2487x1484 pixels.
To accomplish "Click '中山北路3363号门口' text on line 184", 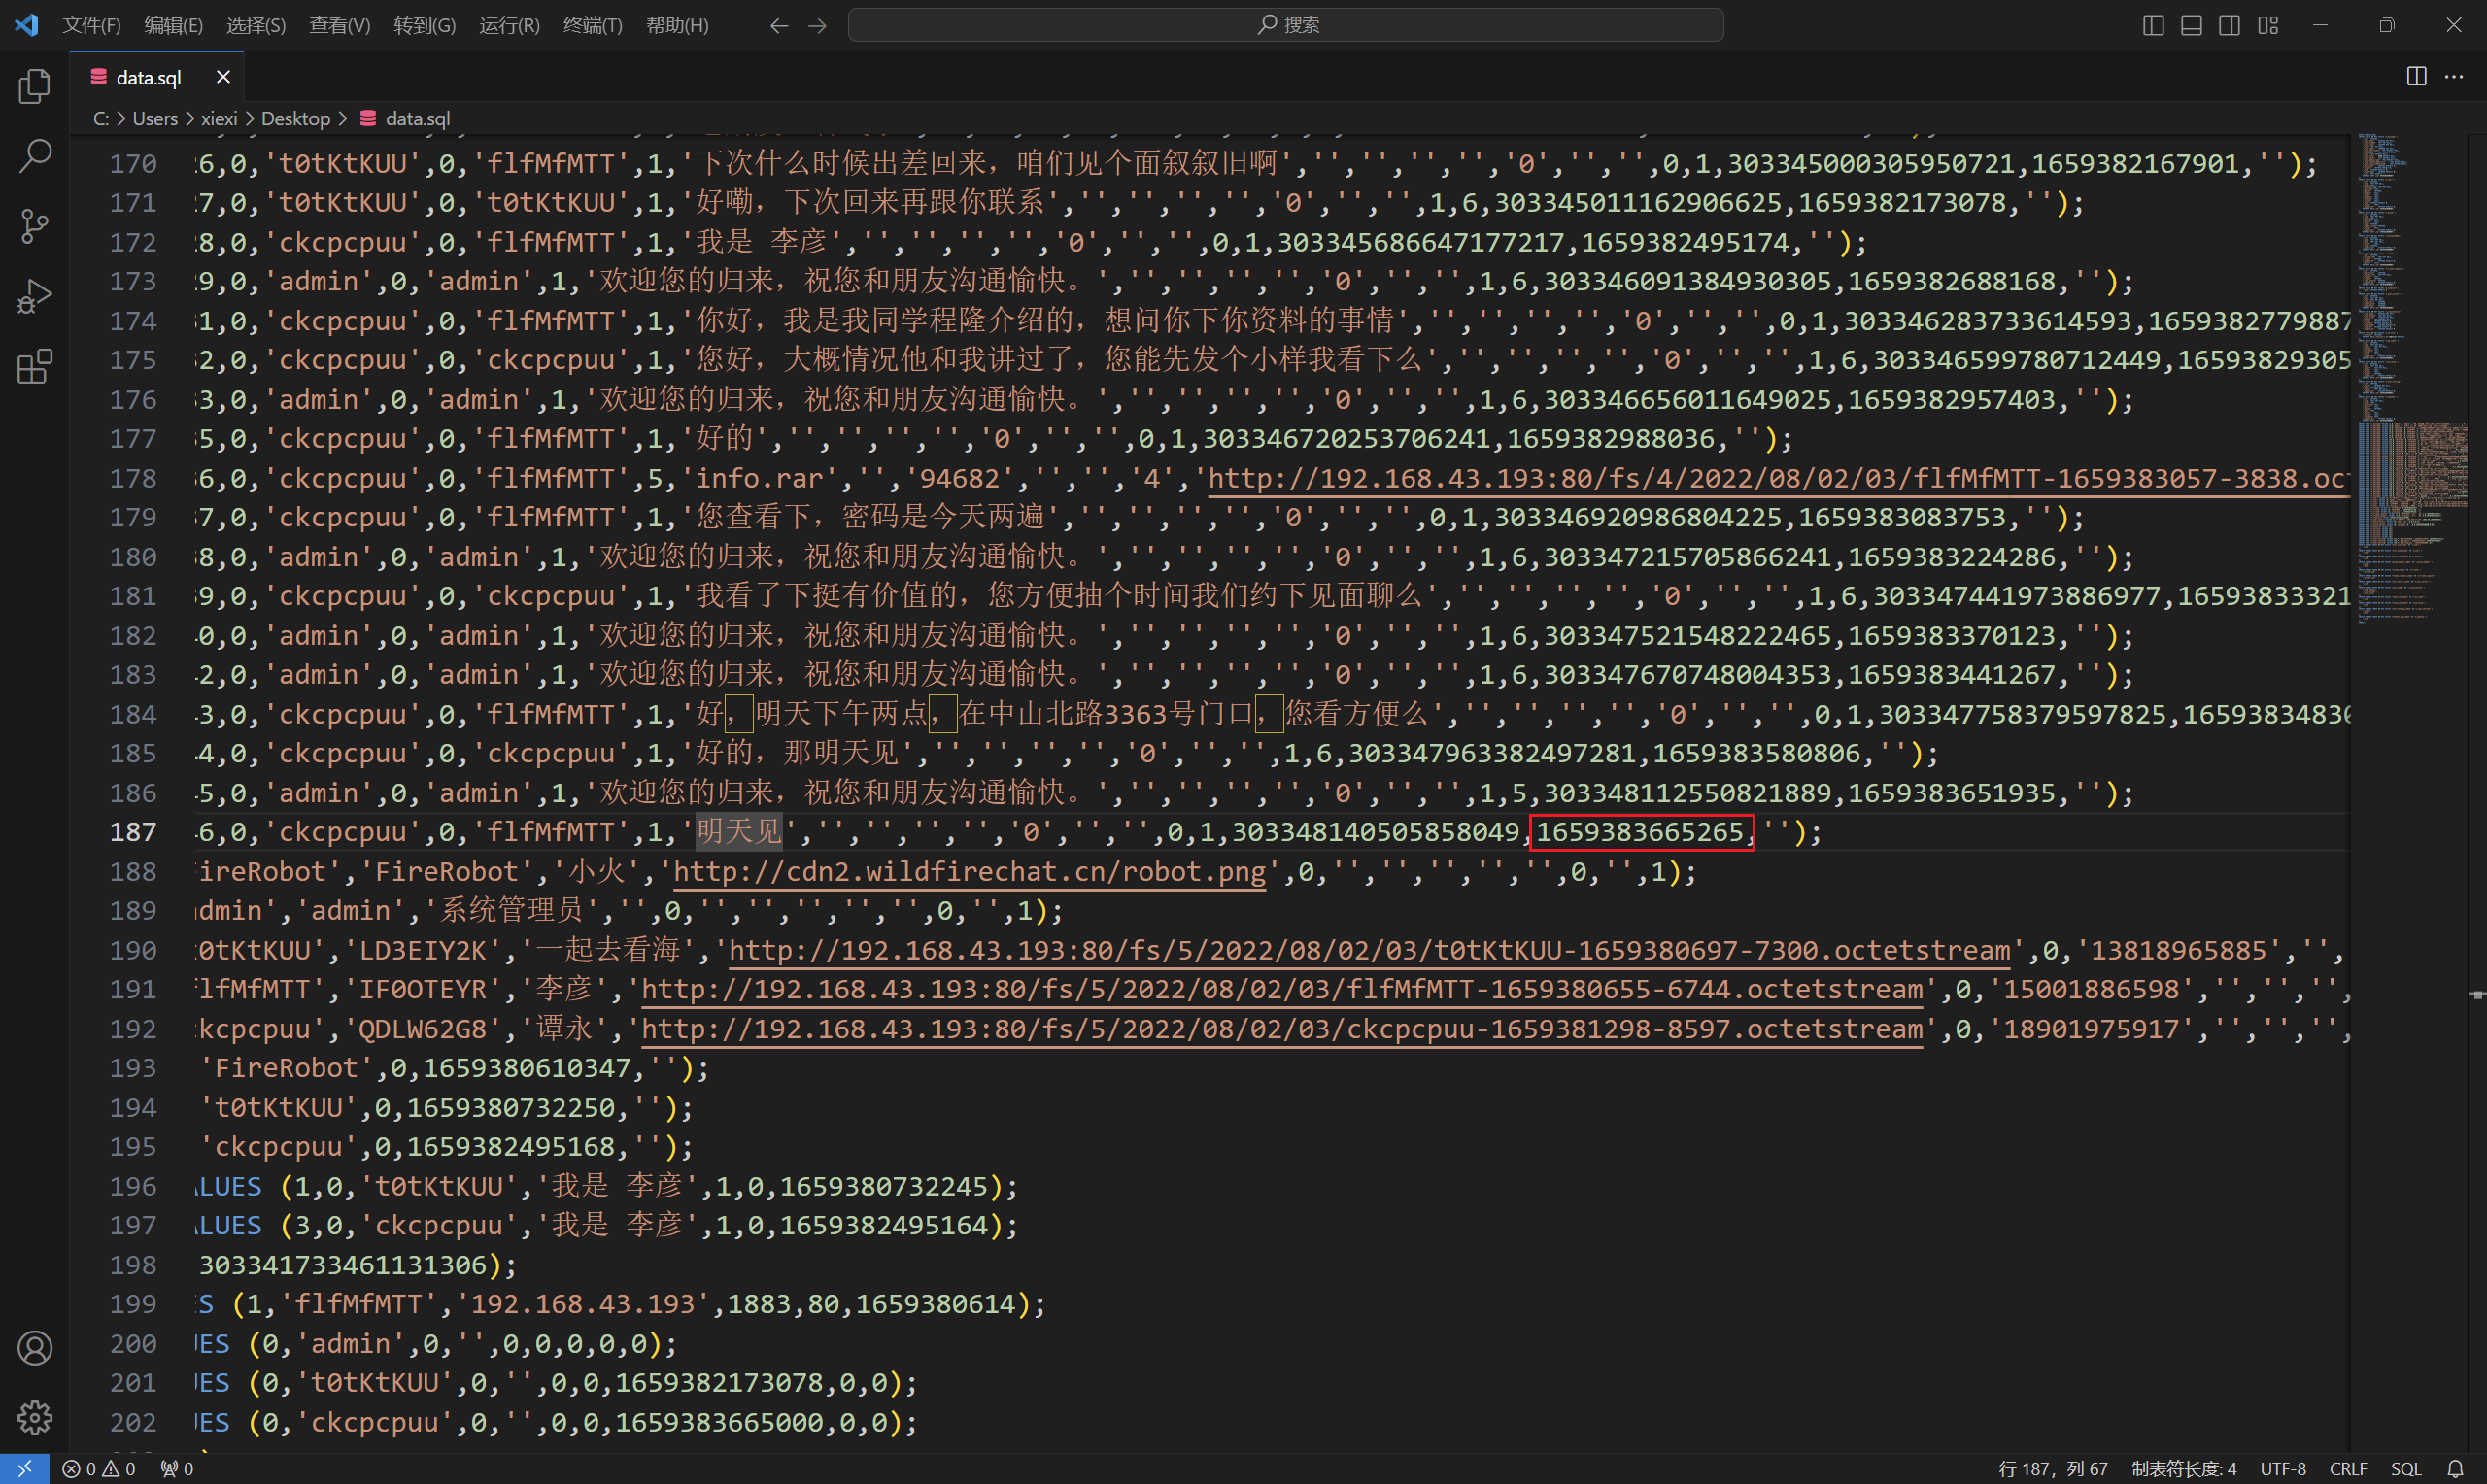I will point(1120,714).
